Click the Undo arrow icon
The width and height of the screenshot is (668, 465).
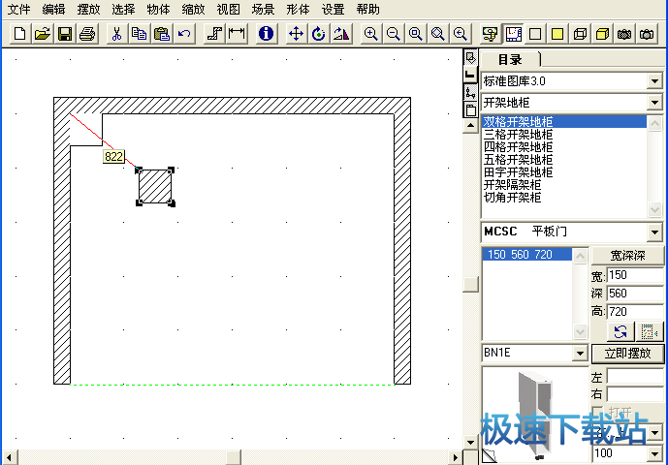coord(183,34)
